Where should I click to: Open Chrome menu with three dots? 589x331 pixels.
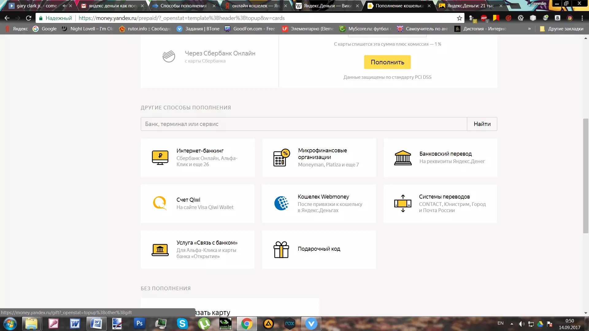click(582, 18)
